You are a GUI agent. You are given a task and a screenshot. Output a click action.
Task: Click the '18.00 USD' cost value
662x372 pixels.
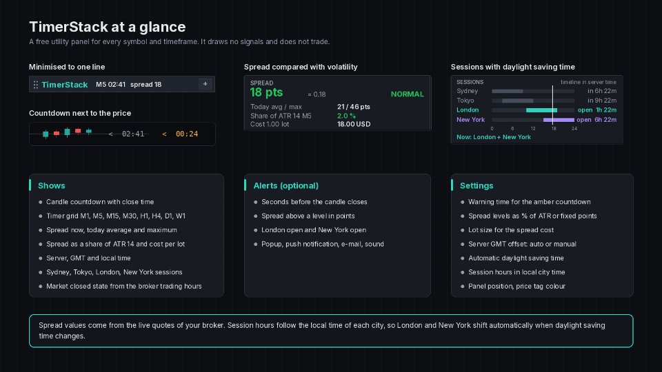(353, 124)
